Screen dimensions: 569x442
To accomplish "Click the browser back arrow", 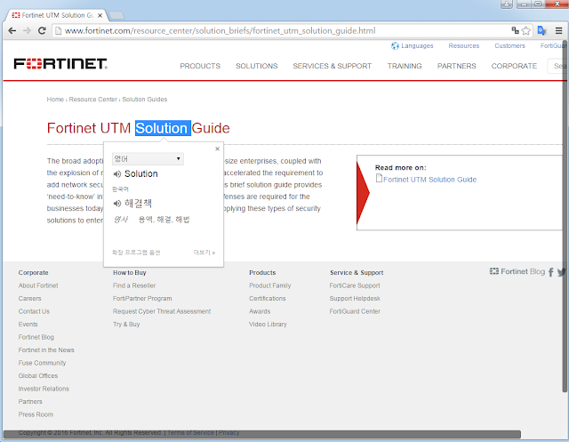I will click(x=12, y=31).
